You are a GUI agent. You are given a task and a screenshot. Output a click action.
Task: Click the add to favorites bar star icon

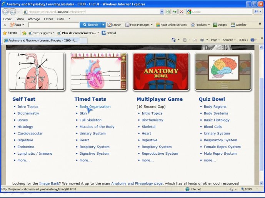(x=24, y=33)
